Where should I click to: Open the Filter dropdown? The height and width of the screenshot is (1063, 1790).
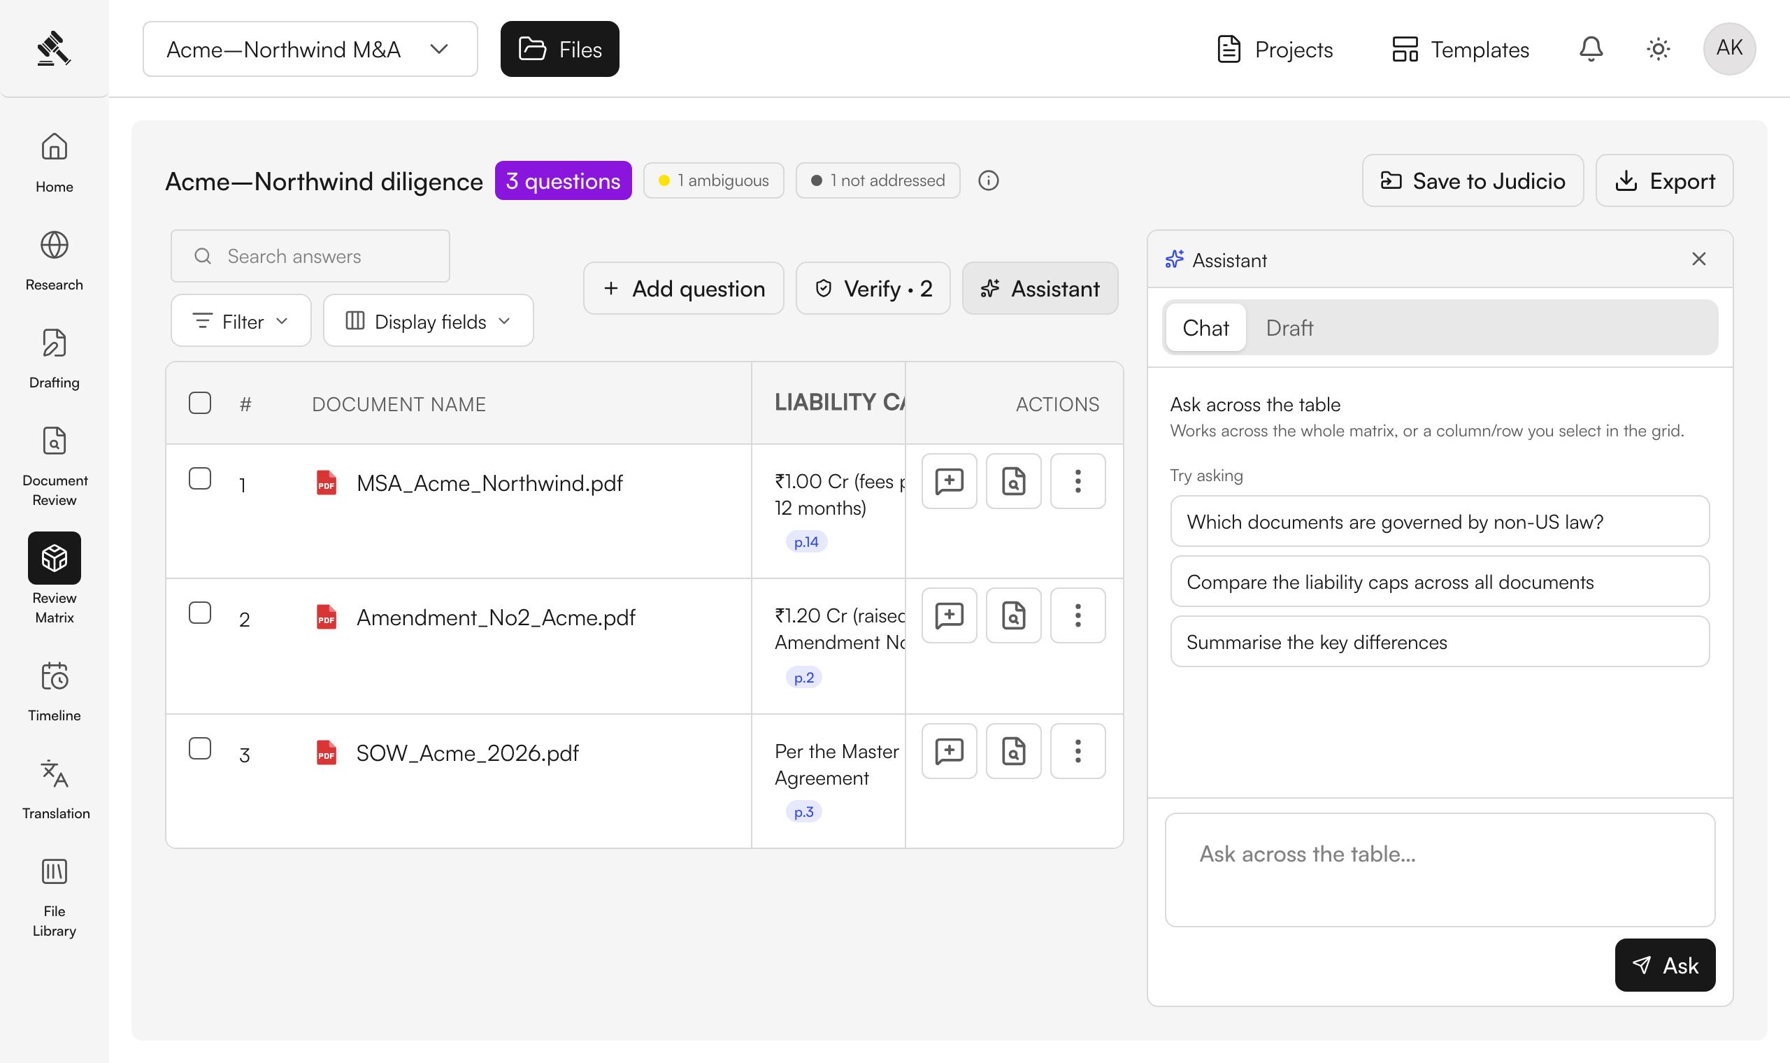(241, 321)
